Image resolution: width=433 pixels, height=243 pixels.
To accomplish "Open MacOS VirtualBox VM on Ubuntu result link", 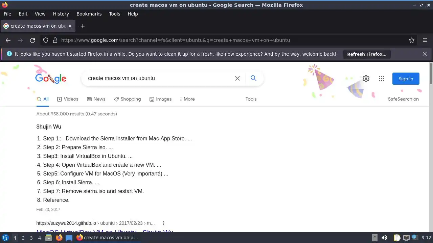I will pos(105,232).
